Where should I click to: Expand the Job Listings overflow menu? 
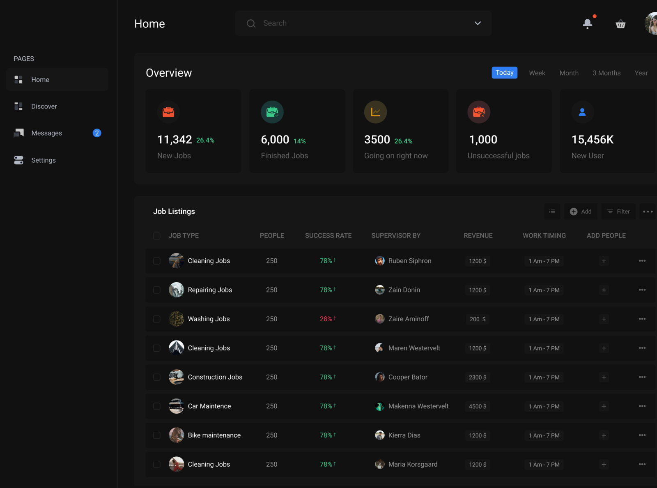click(x=648, y=212)
